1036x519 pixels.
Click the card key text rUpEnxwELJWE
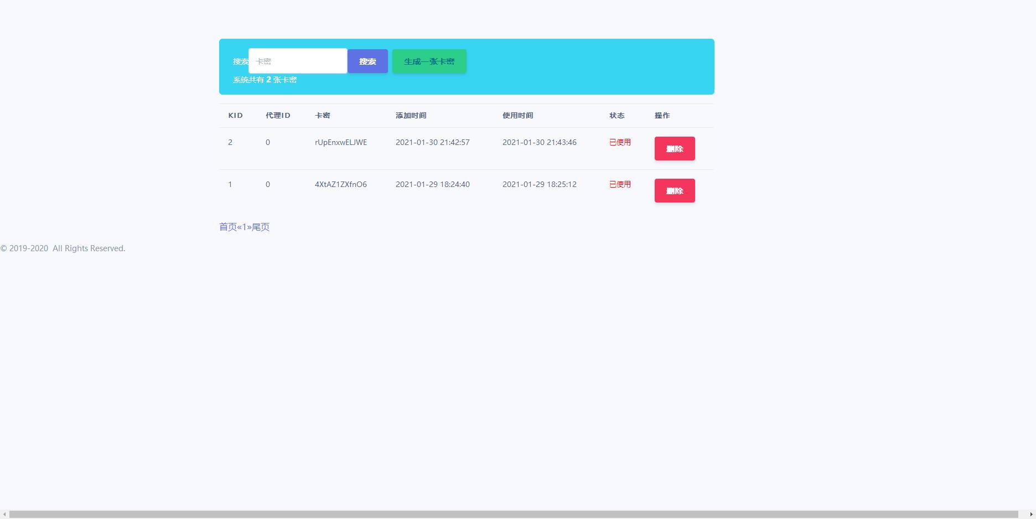tap(340, 142)
